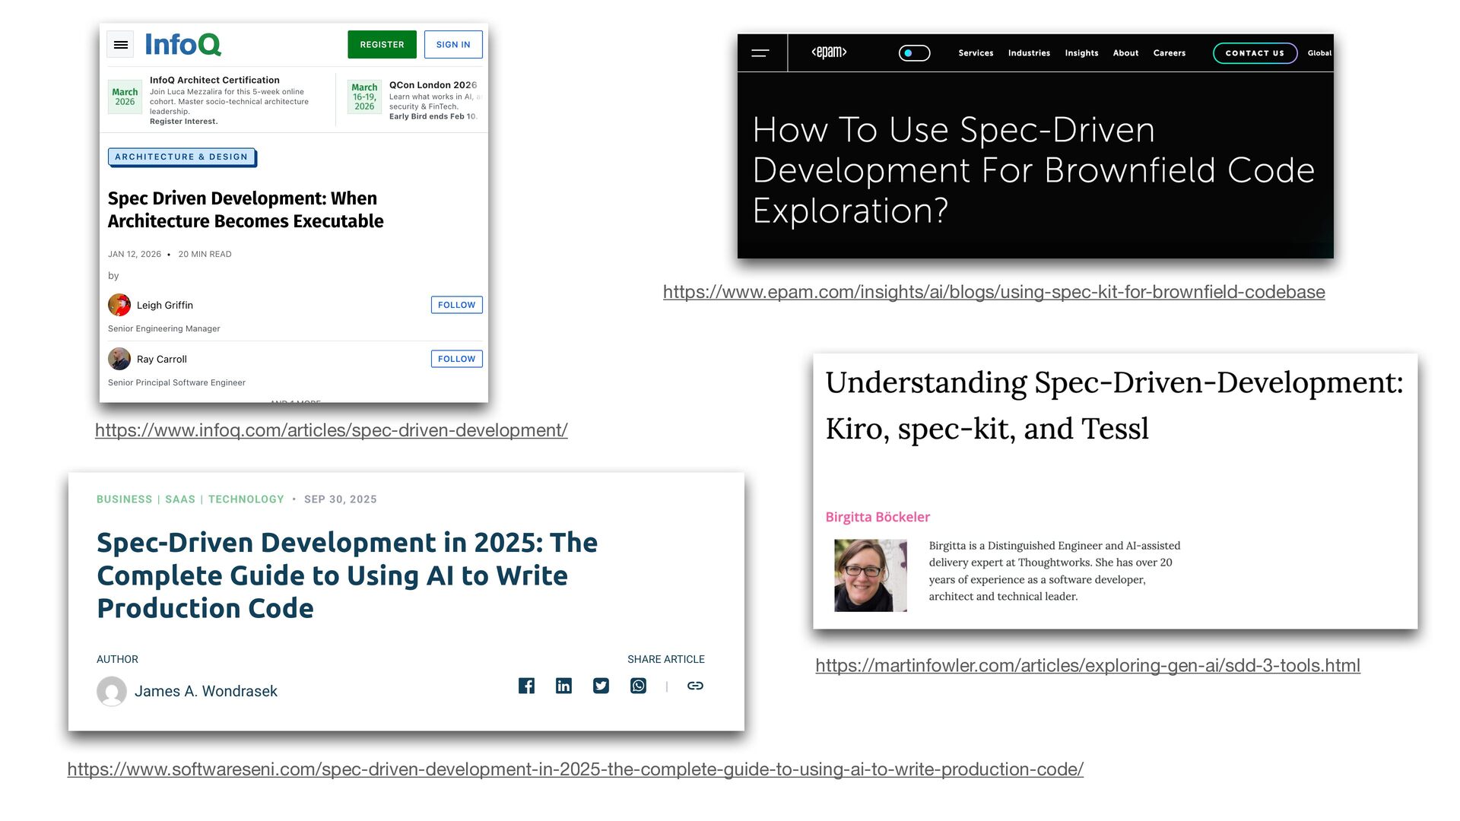Click the green REGISTER button
This screenshot has height=821, width=1460.
(382, 45)
